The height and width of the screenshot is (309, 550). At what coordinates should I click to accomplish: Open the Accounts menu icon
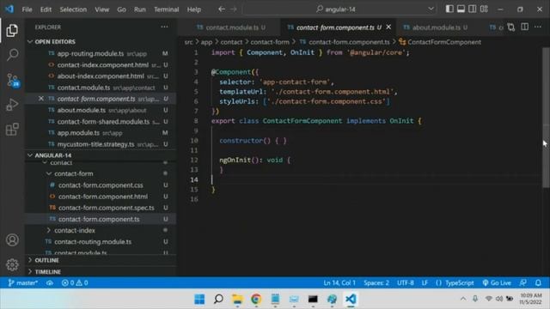click(x=12, y=240)
